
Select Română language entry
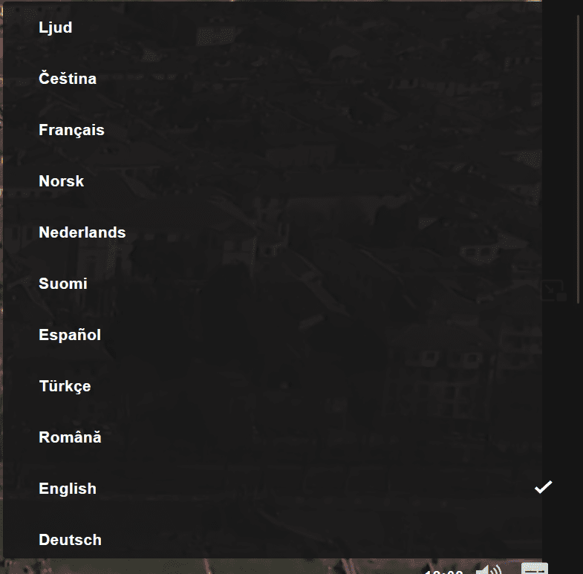70,437
